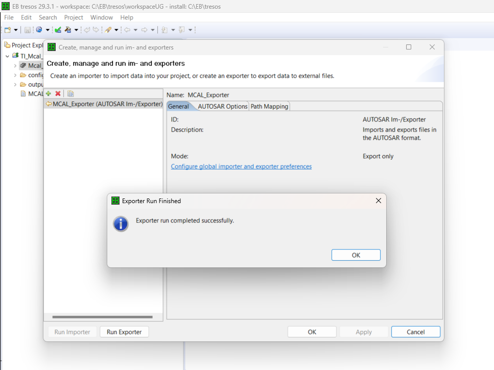Click the blue information icon in dialog
Viewport: 494px width, 370px height.
coord(121,224)
